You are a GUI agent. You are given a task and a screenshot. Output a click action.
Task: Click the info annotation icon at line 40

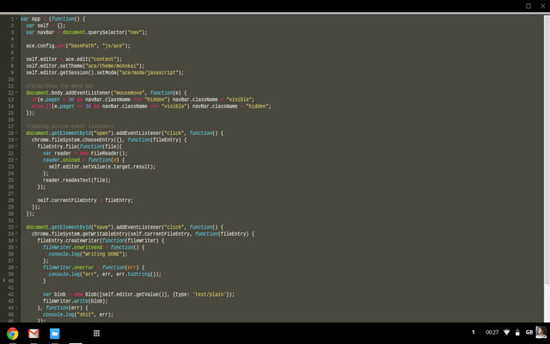click(3, 280)
